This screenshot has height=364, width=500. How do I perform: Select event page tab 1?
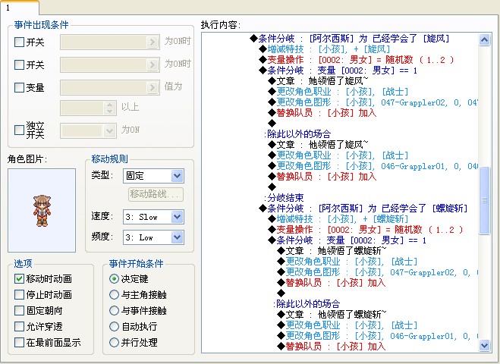pyautogui.click(x=20, y=8)
